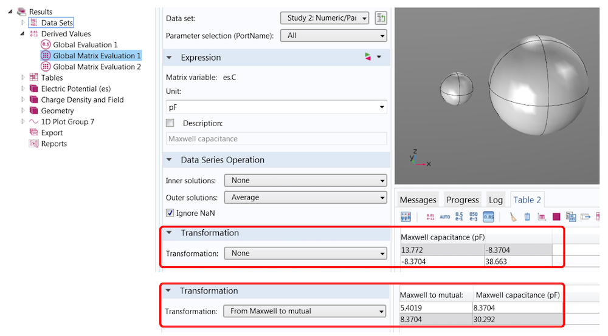The image size is (608, 336).
Task: Click the clear table broom icon
Action: (x=513, y=217)
